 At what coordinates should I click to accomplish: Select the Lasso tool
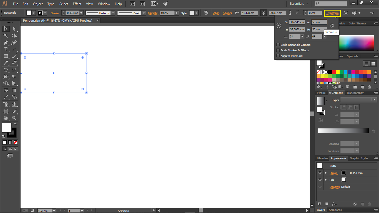click(14, 35)
